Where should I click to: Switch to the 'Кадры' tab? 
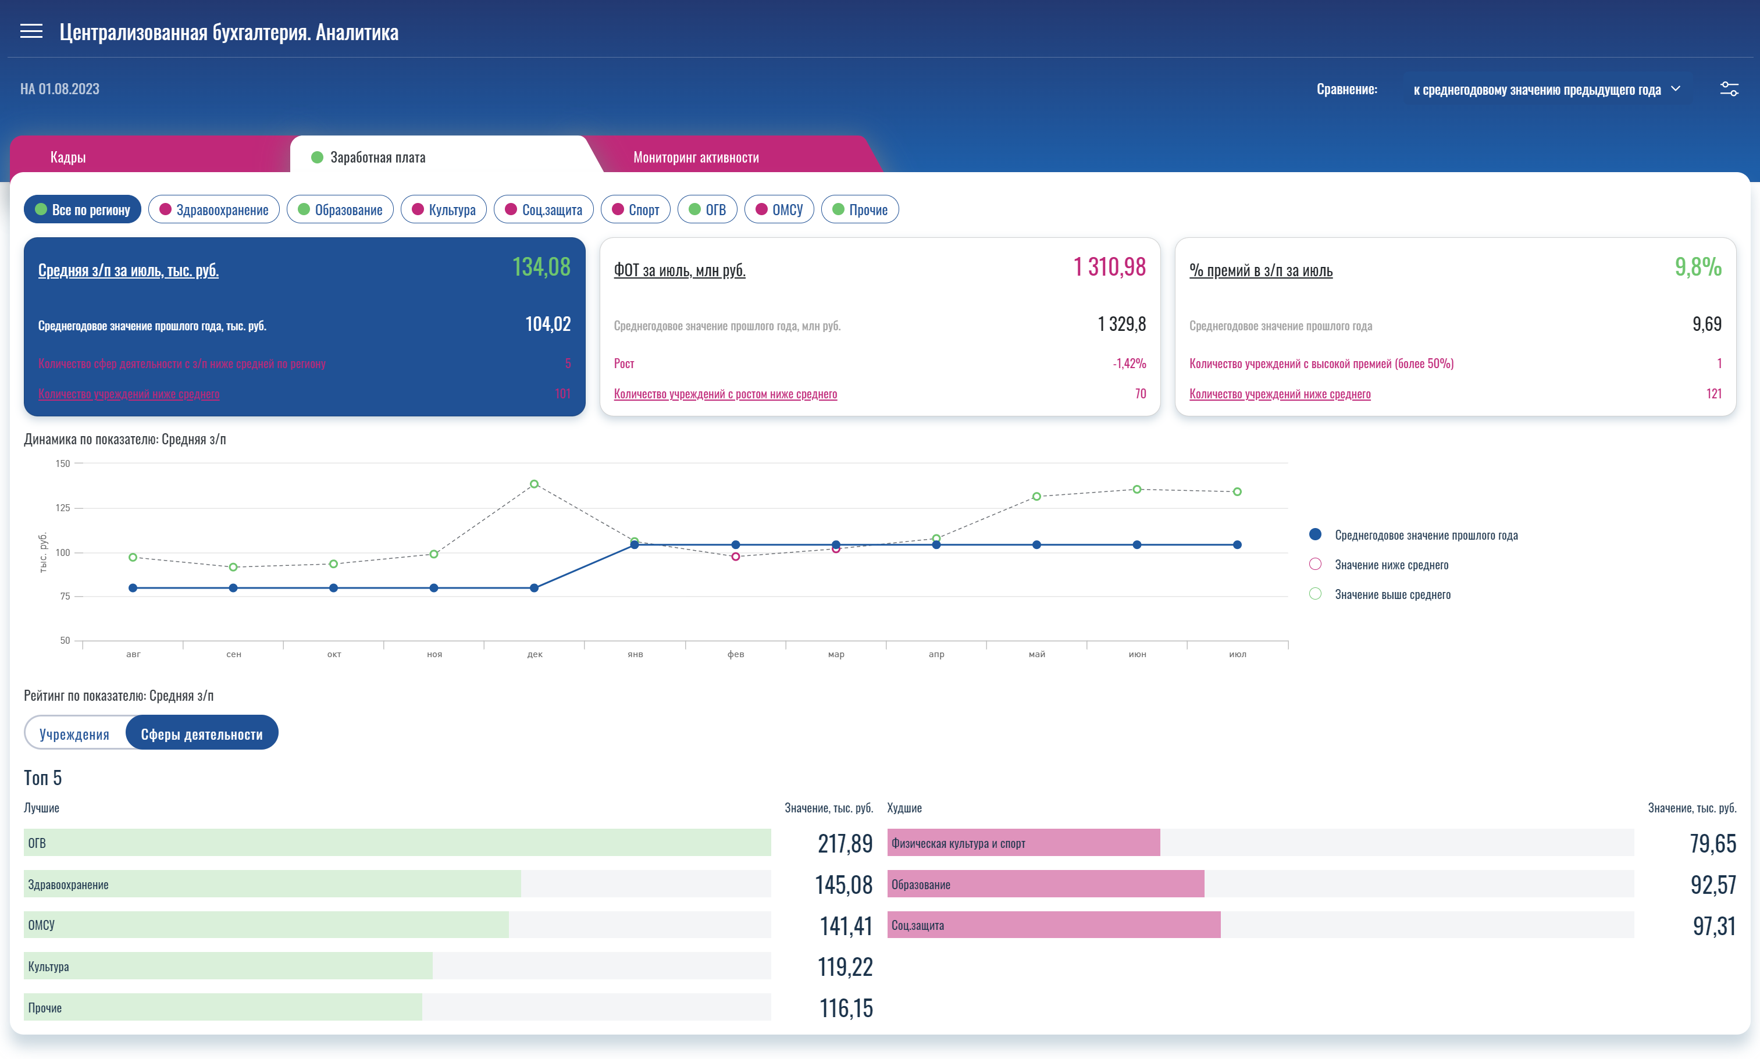[68, 157]
